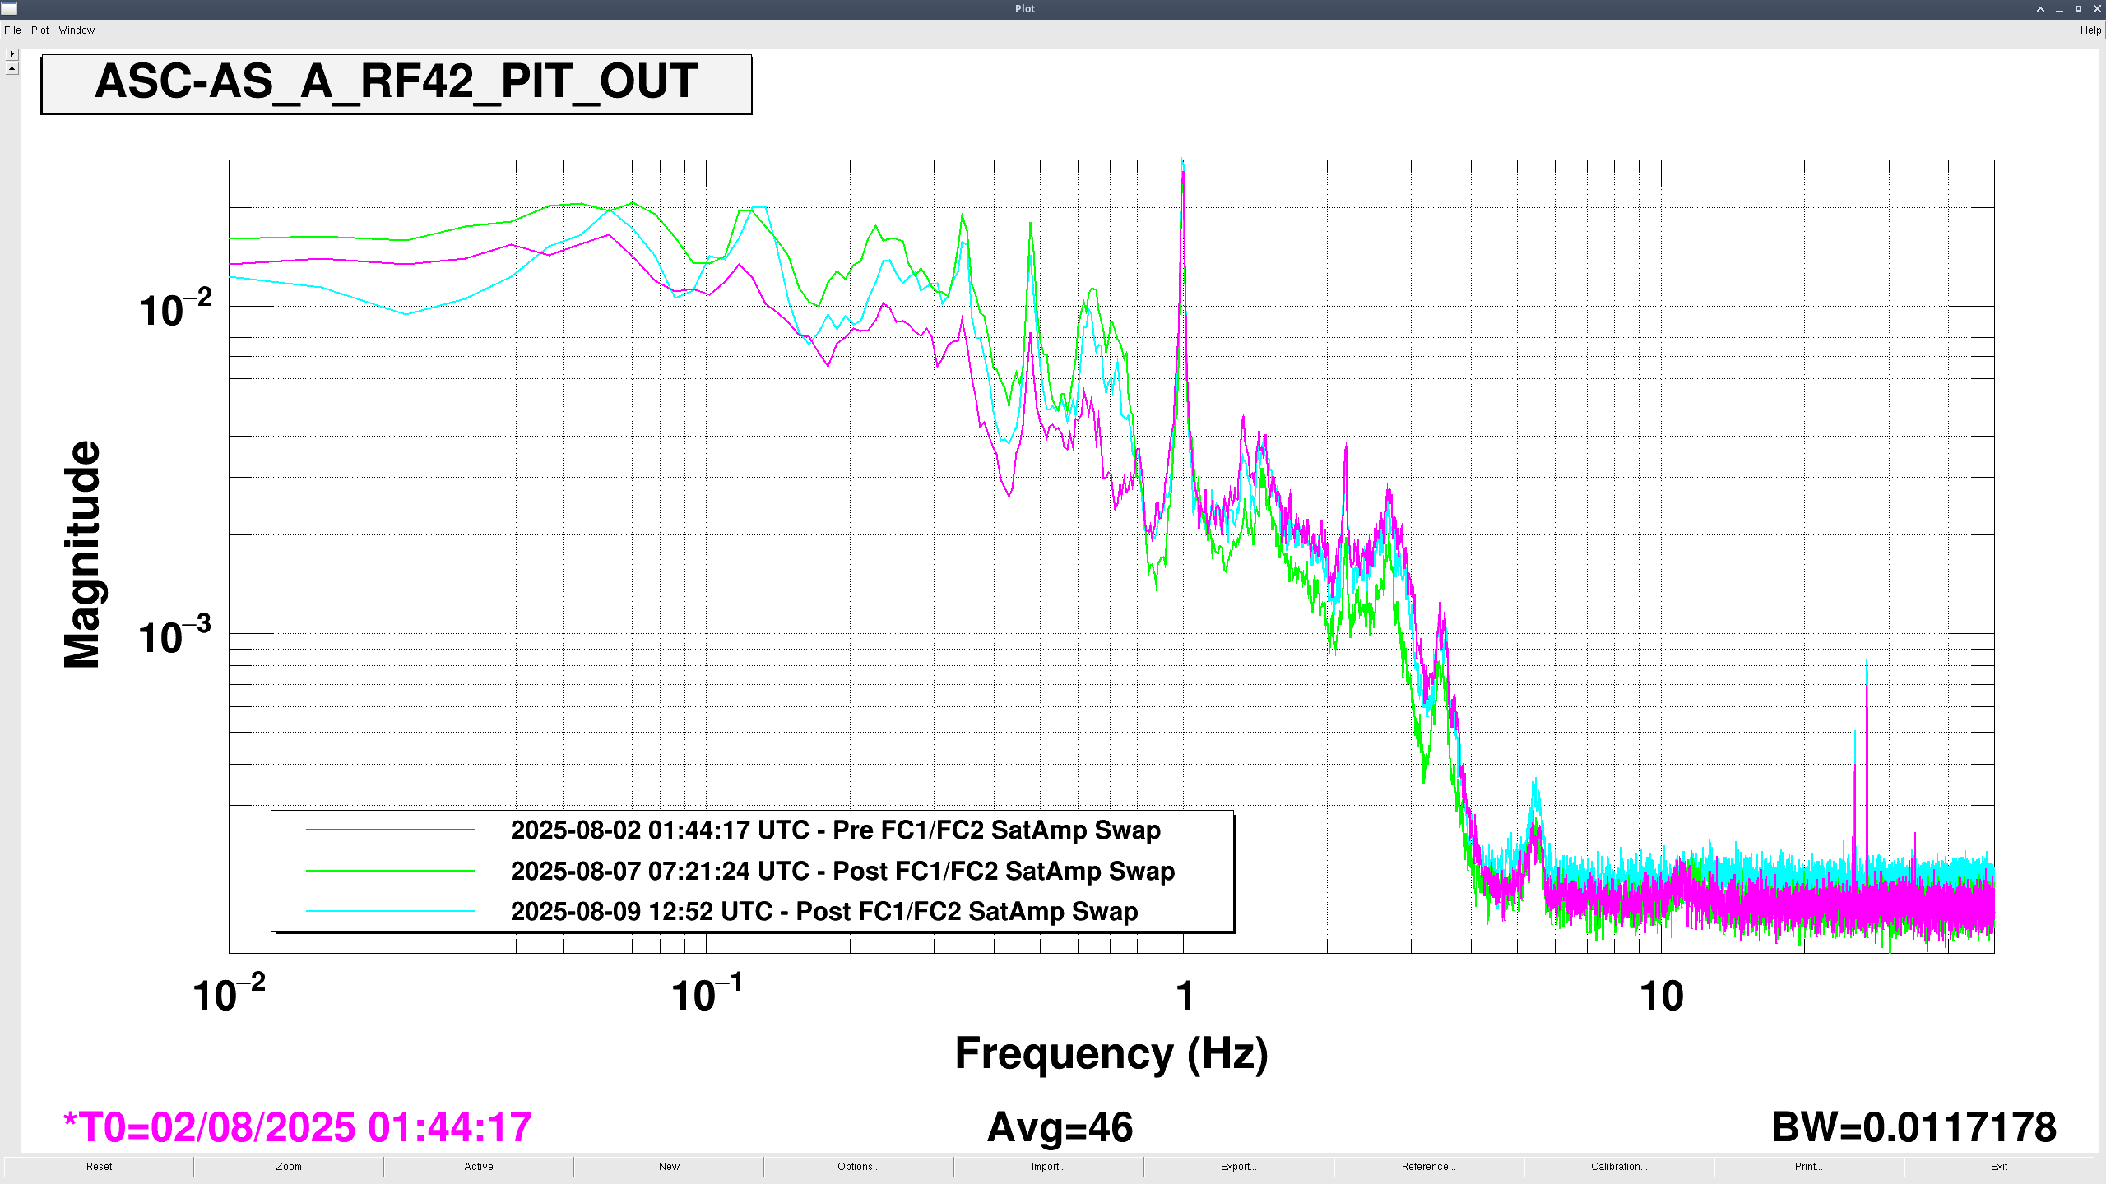Open the Calibration... dialog
Screen dimensions: 2106x1184
tap(1618, 1166)
